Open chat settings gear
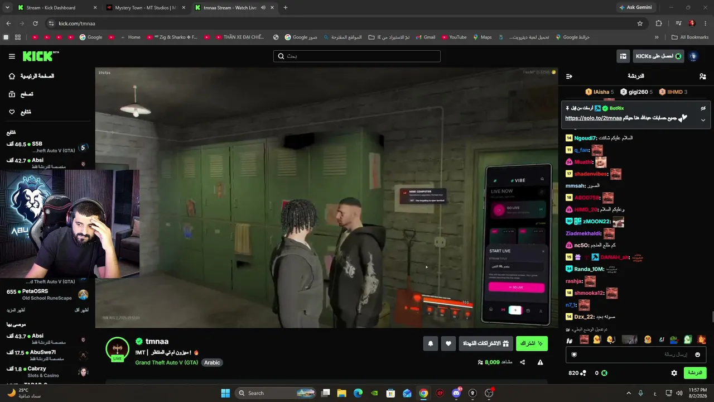The height and width of the screenshot is (402, 714). tap(674, 373)
